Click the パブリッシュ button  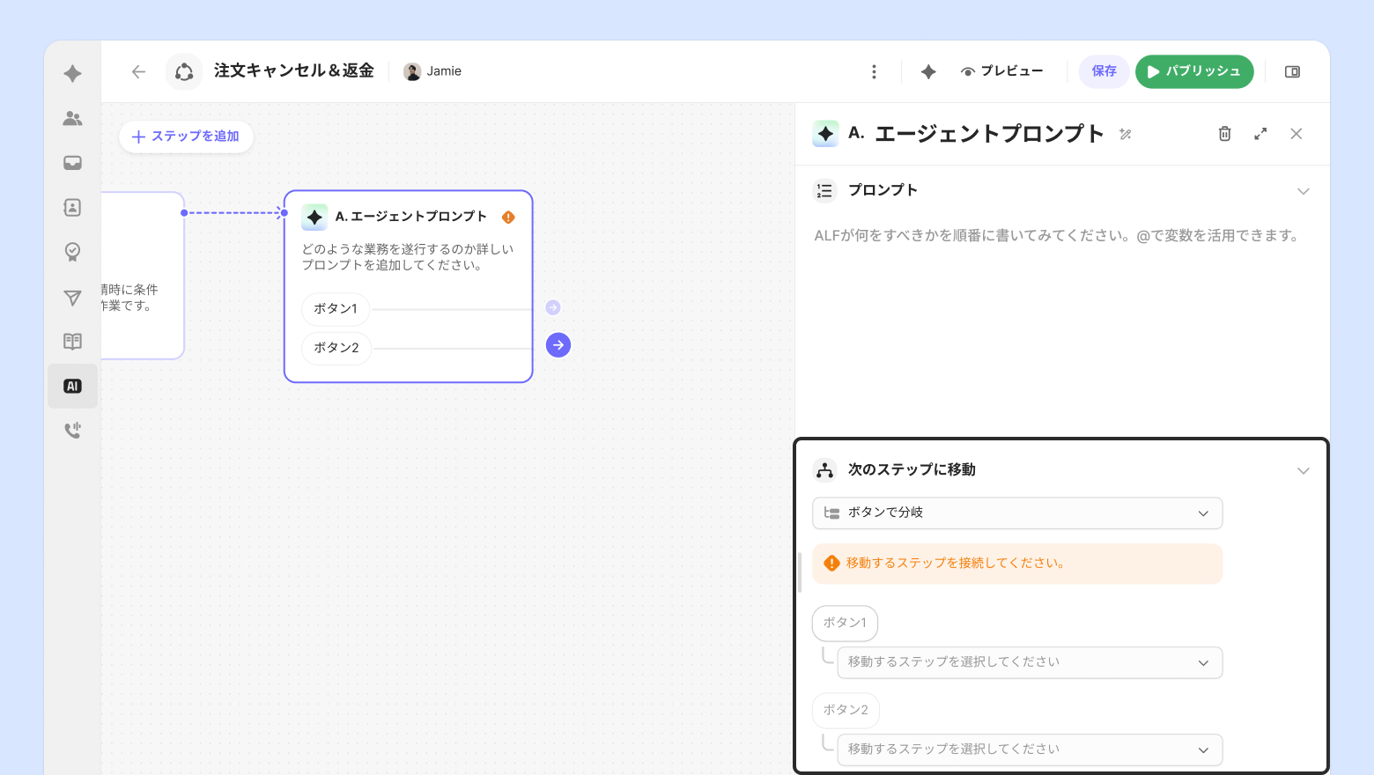coord(1194,72)
